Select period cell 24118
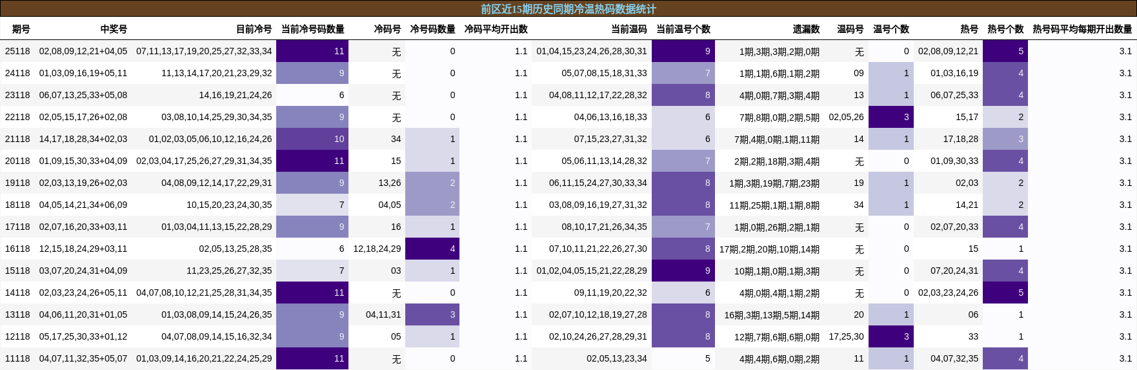The height and width of the screenshot is (370, 1137). tap(17, 73)
